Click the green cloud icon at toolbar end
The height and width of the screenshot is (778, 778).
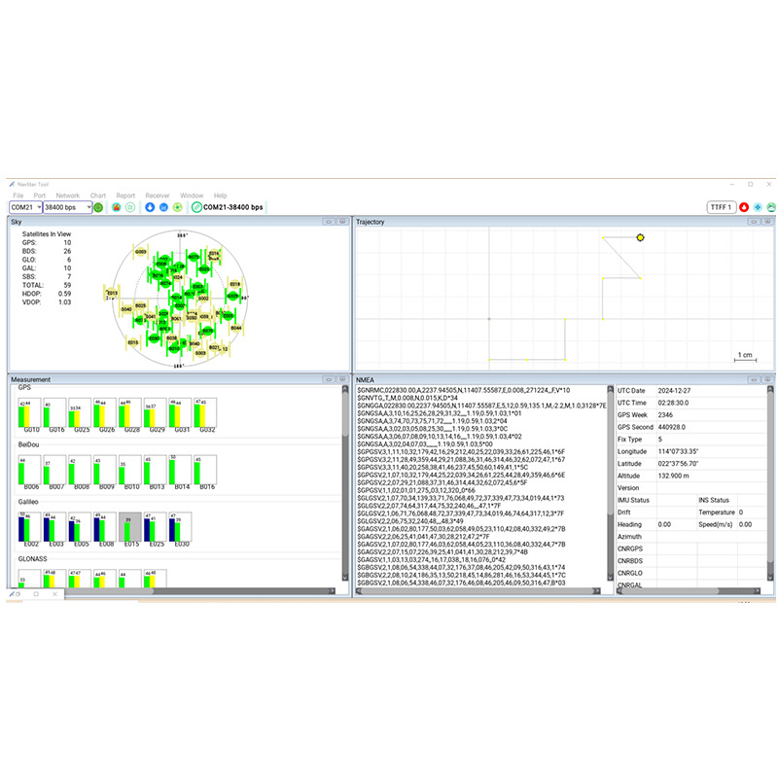point(771,207)
